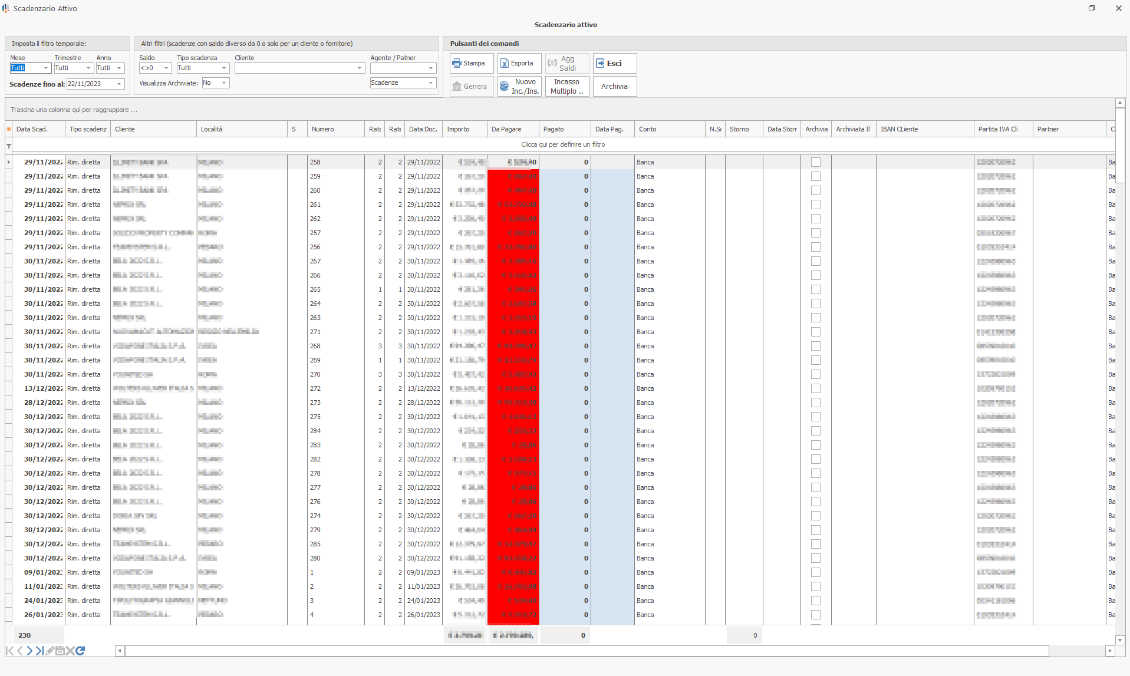The image size is (1130, 676).
Task: Tick Archivia checkbox for document 267
Action: (816, 261)
